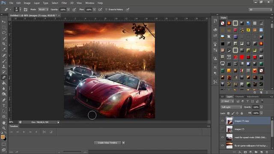Apply the solid red style swatch

tap(242, 57)
